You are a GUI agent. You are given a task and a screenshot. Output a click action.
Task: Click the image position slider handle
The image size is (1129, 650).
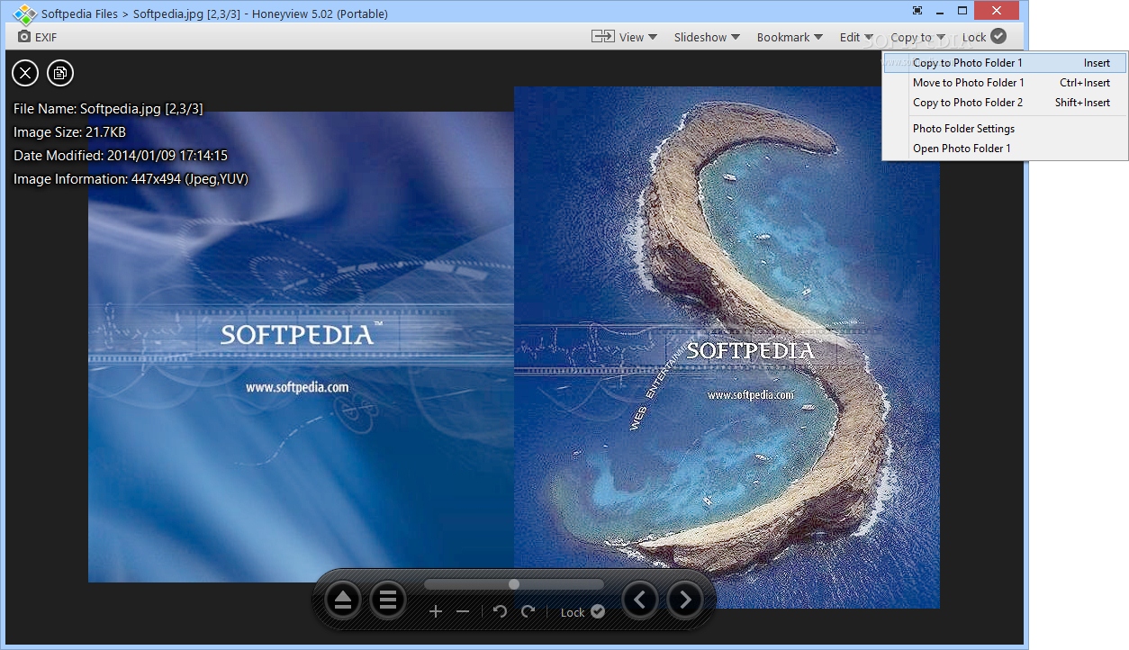point(514,584)
